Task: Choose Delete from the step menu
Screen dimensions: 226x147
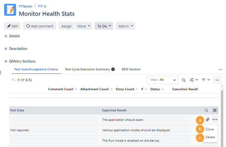Action: (210, 137)
